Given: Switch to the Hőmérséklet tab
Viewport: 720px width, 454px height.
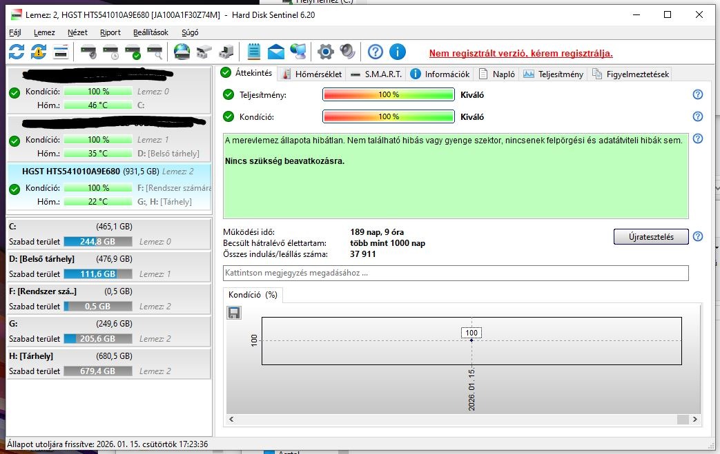Looking at the screenshot, I should pyautogui.click(x=312, y=74).
